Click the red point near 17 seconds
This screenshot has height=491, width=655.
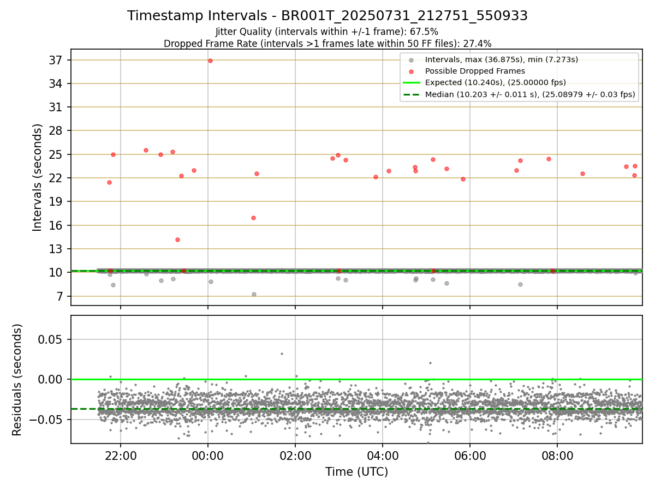tap(253, 218)
